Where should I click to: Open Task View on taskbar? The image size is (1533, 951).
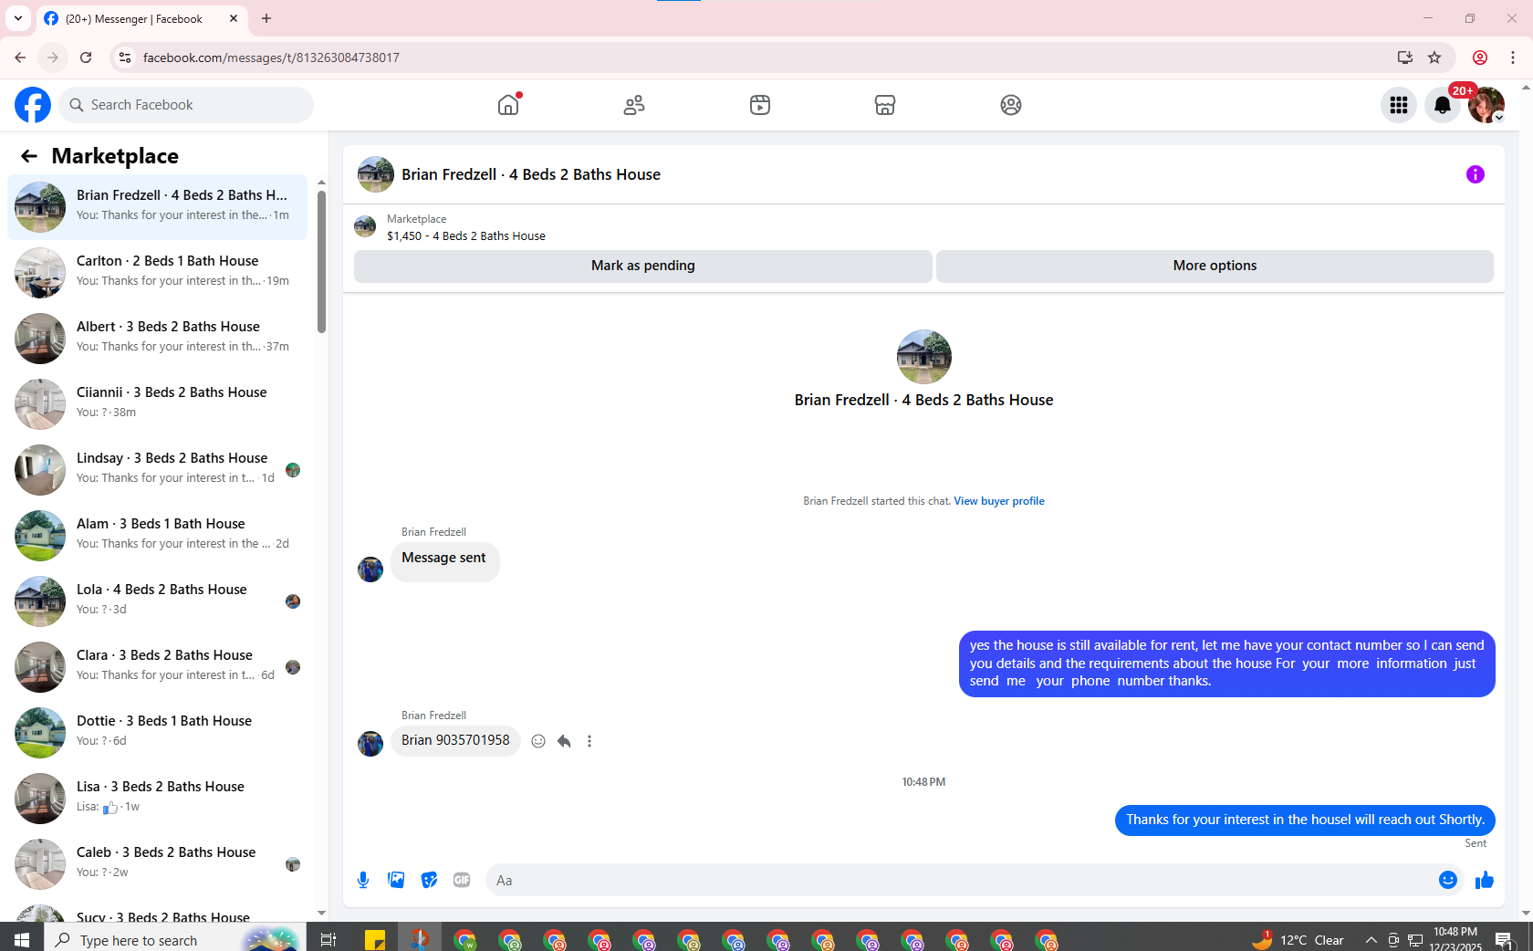click(328, 939)
